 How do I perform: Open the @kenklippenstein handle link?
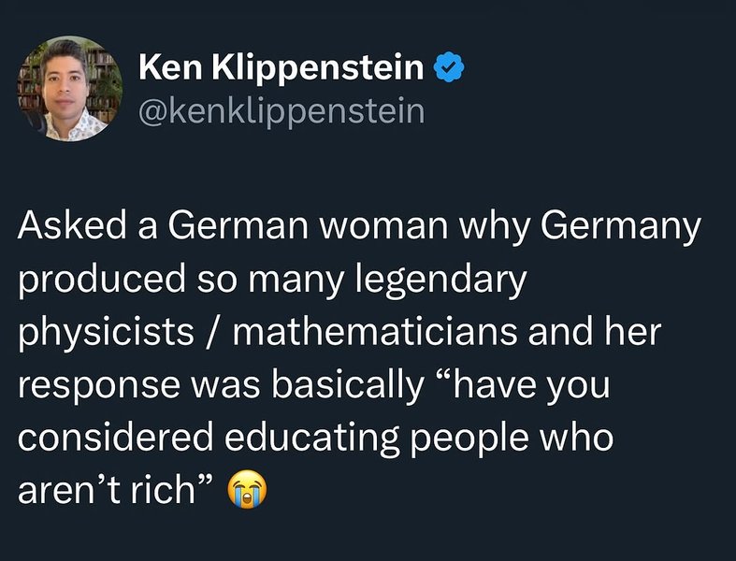click(x=281, y=112)
